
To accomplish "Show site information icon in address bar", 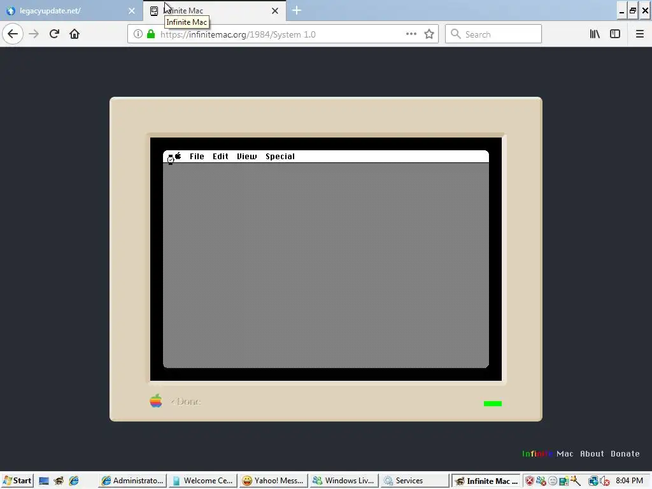I will tap(138, 34).
